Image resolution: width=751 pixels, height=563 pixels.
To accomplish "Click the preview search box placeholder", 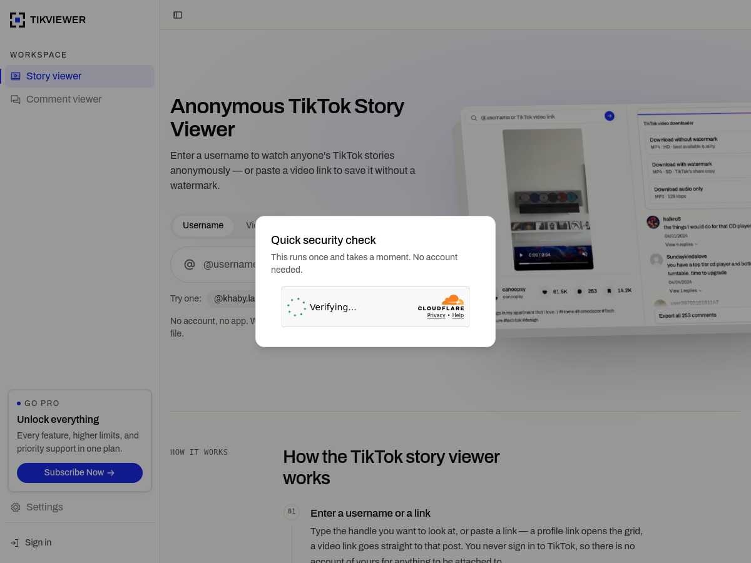I will (518, 117).
